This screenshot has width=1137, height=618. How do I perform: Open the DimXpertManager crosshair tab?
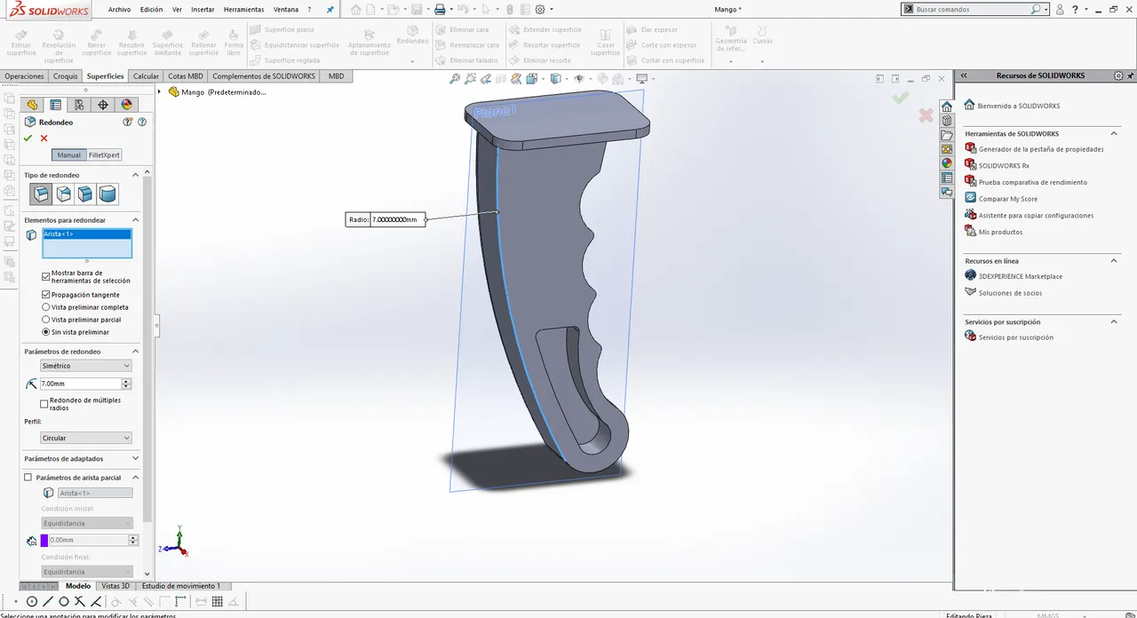(x=103, y=105)
